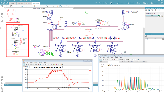The height and width of the screenshot is (92, 164).
Task: Select the ellipse drawing tool
Action: (x=2, y=25)
